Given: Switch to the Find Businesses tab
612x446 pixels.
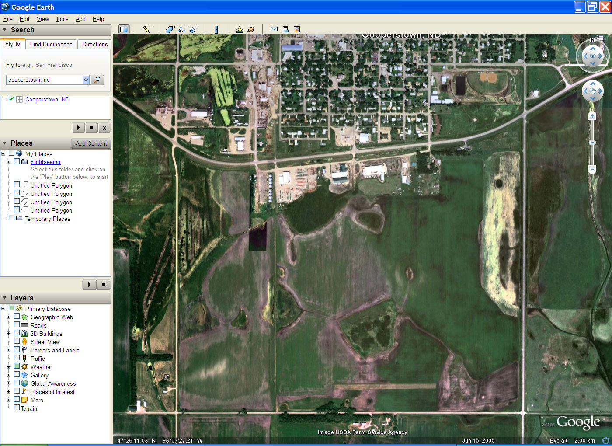Looking at the screenshot, I should pos(51,44).
